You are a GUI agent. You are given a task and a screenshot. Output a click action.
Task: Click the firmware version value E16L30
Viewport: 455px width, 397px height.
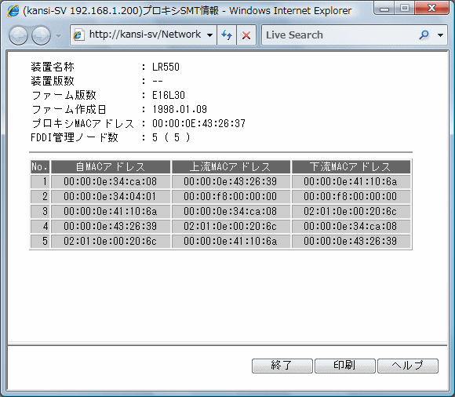pyautogui.click(x=169, y=95)
